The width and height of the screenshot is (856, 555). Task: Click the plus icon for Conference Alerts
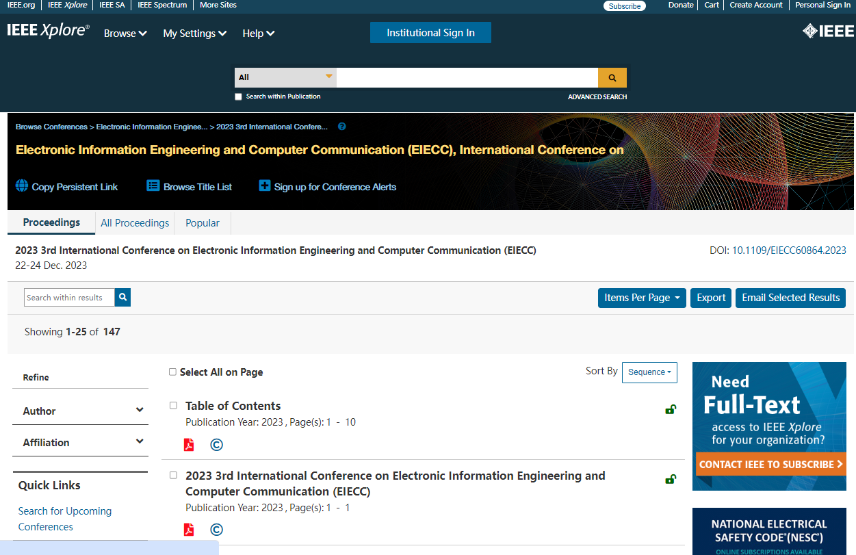tap(264, 186)
